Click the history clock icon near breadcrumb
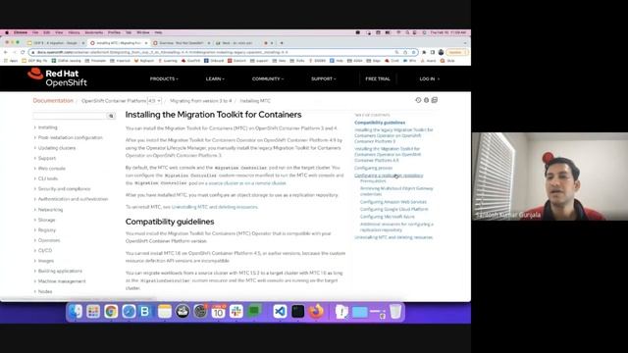 (418, 100)
